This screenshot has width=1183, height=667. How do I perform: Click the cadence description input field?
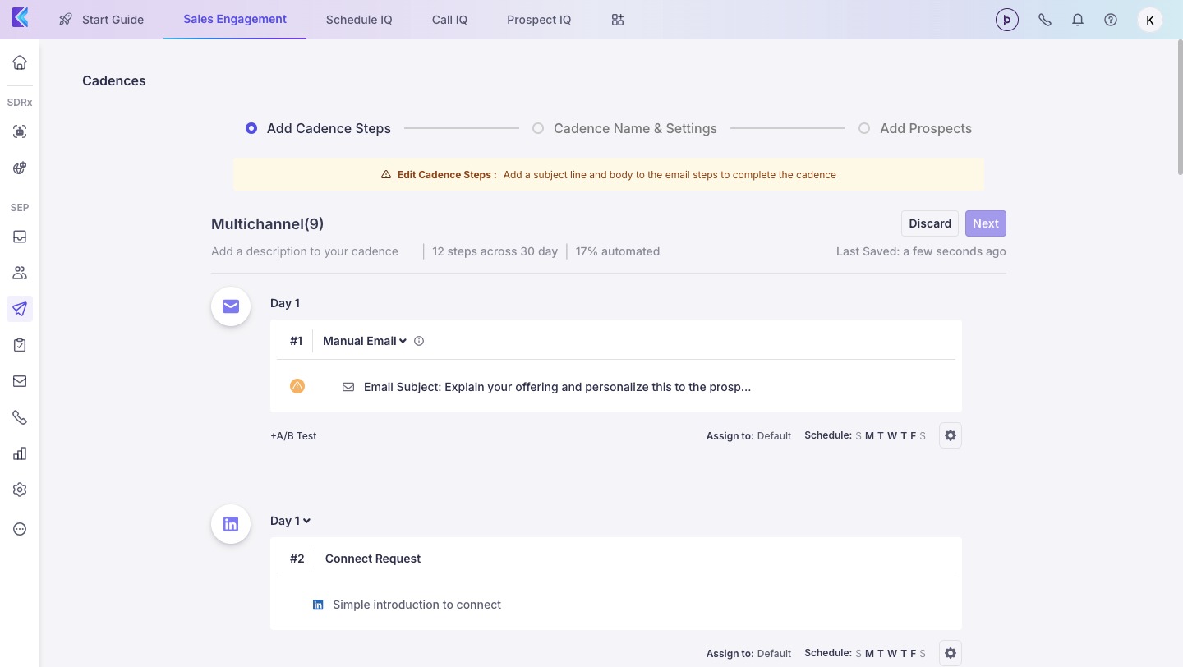[x=305, y=251]
